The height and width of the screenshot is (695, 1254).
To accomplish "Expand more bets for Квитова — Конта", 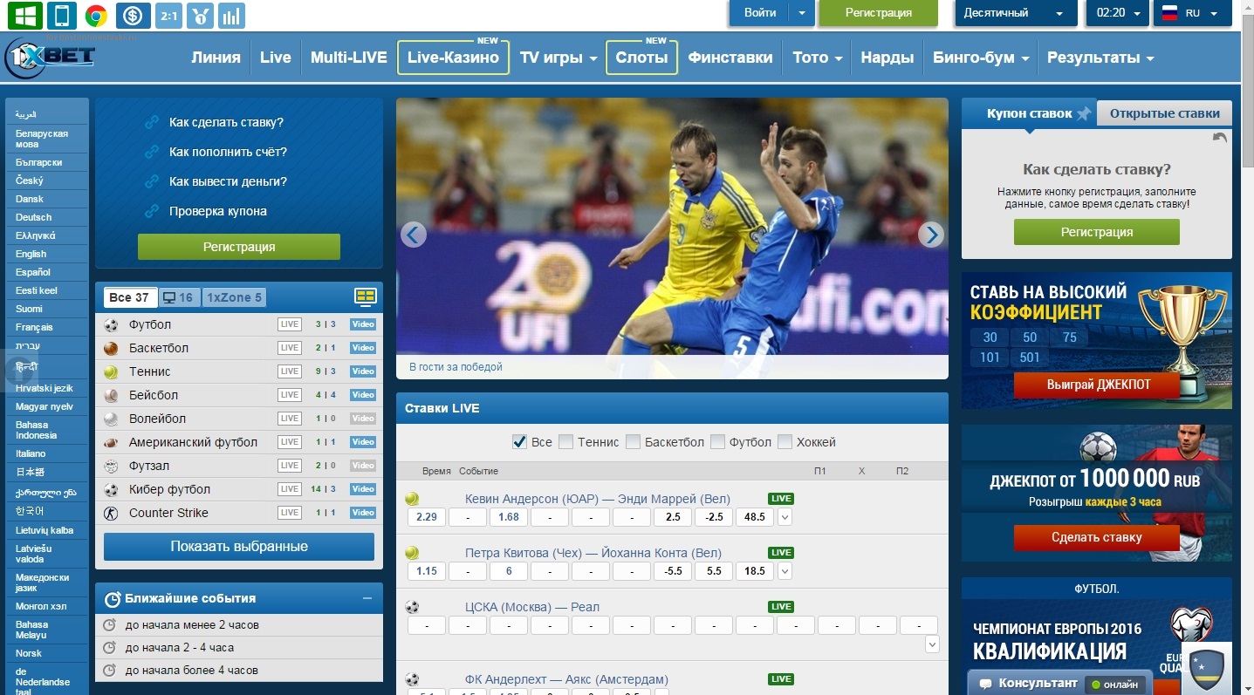I will point(785,572).
